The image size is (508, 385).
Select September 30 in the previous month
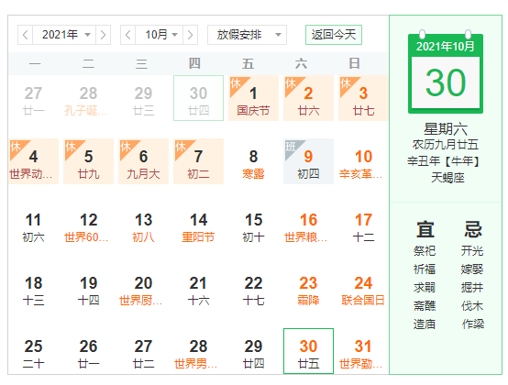pos(198,98)
